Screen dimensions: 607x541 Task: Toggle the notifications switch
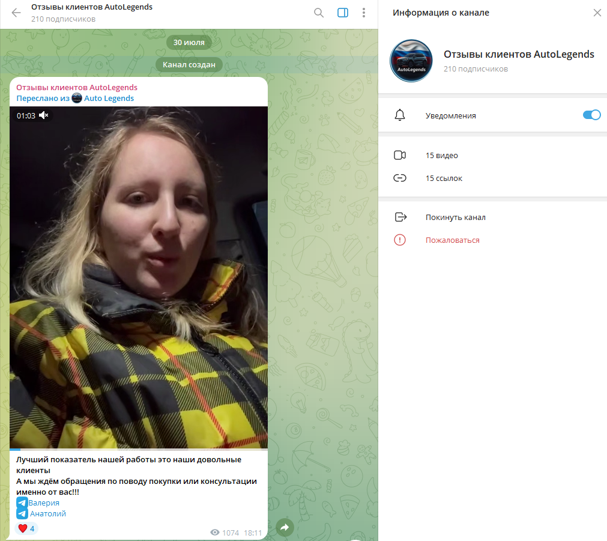[x=591, y=115]
